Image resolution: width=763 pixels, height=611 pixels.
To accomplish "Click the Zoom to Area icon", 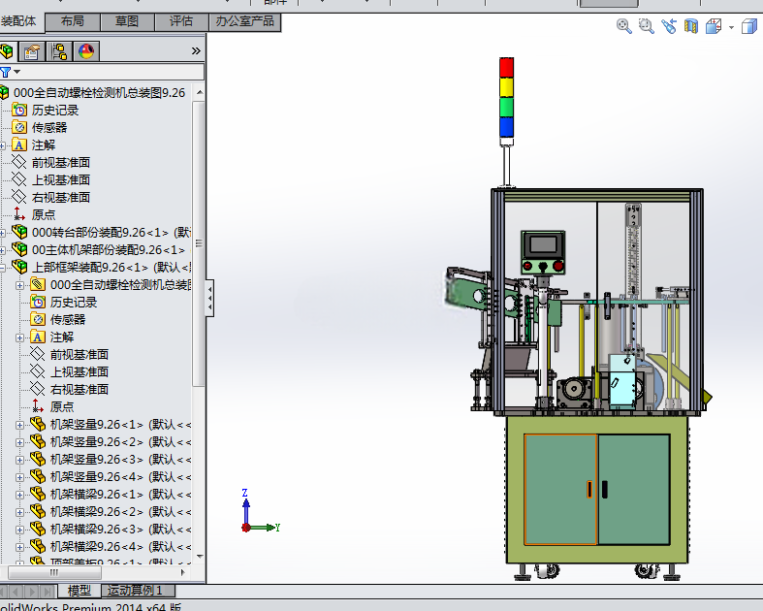I will tap(647, 26).
